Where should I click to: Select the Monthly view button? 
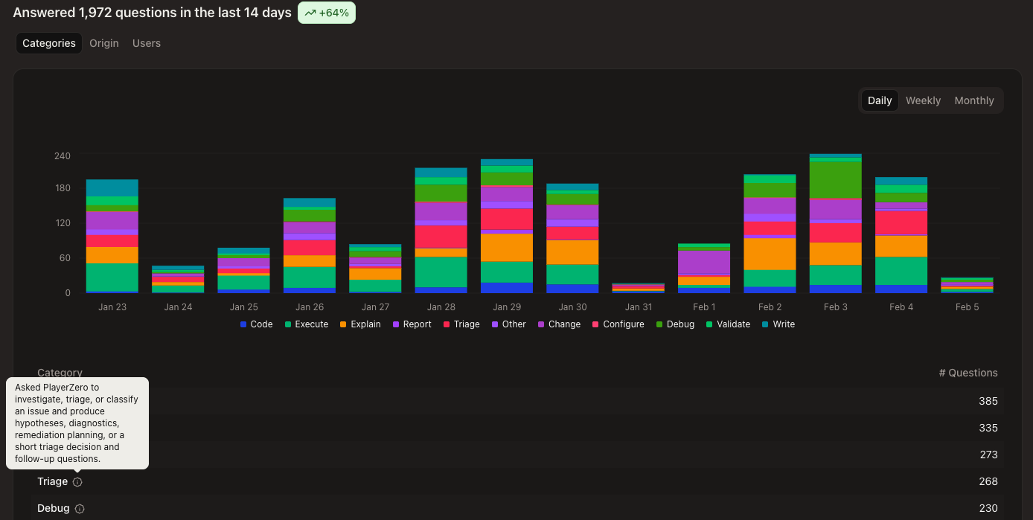tap(973, 100)
